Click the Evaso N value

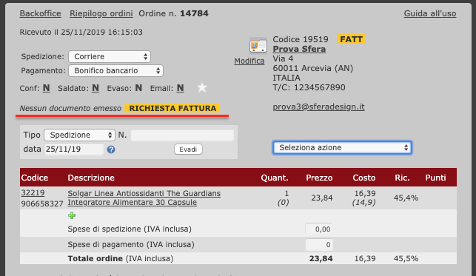pos(138,88)
